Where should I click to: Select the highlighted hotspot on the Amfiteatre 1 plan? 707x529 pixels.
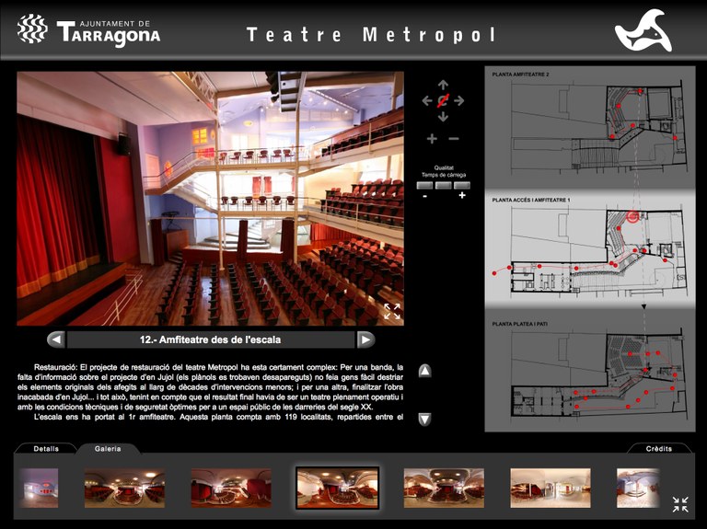point(633,217)
